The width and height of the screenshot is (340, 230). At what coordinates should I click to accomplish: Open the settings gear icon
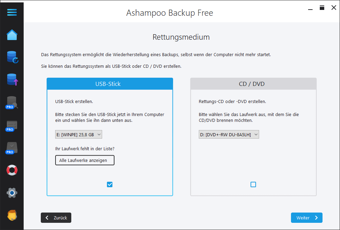(12, 193)
